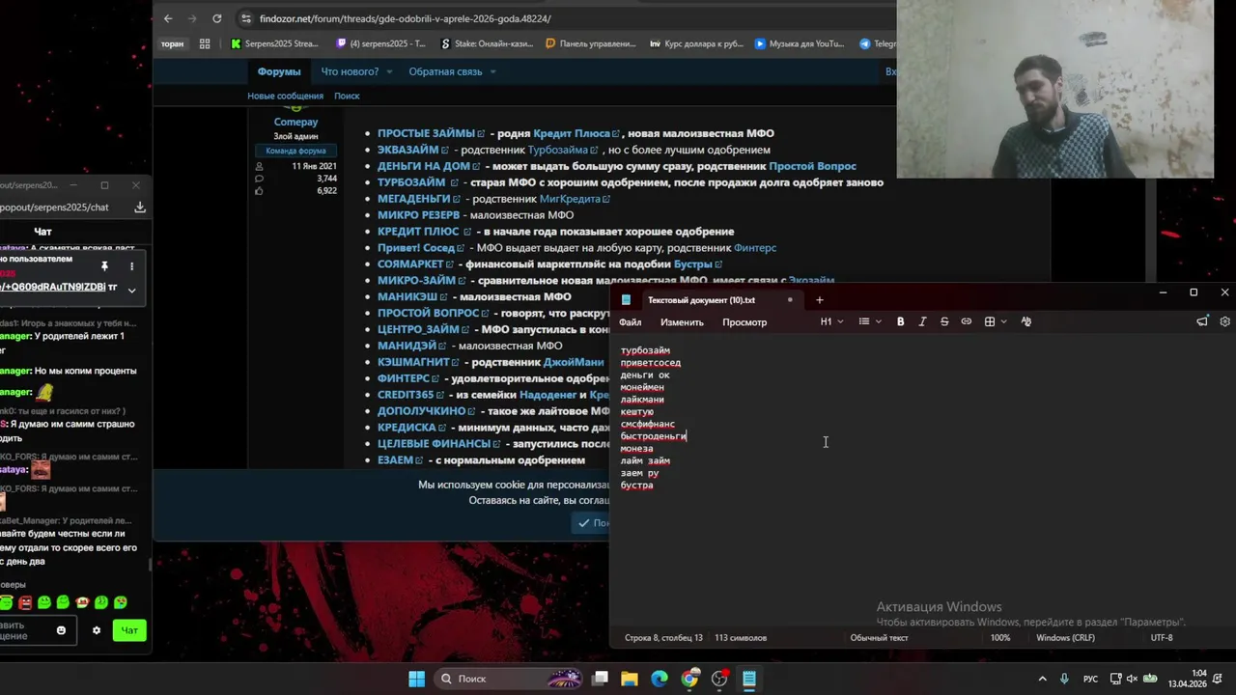Screen dimensions: 1236x695
Task: Toggle strikethrough formatting in Notepad
Action: (x=944, y=321)
